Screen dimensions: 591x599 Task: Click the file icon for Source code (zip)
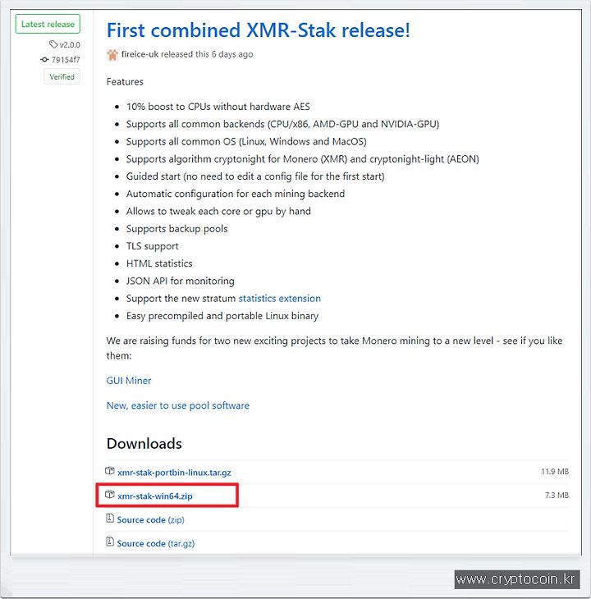[110, 518]
